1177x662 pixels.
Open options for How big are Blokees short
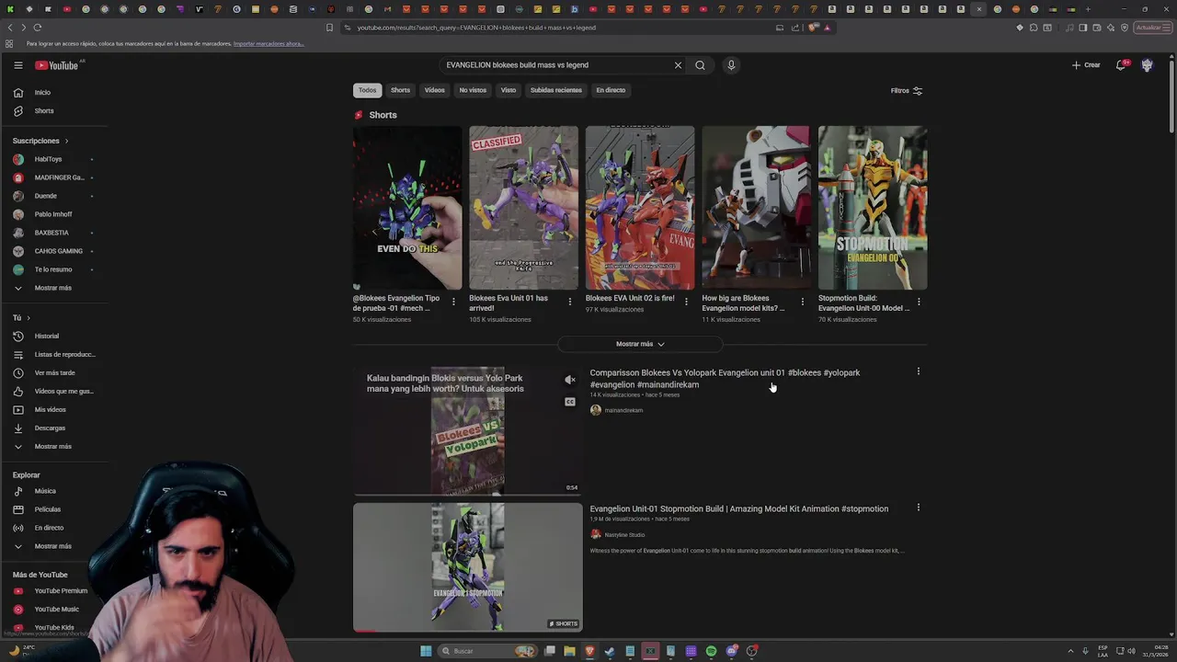(802, 302)
